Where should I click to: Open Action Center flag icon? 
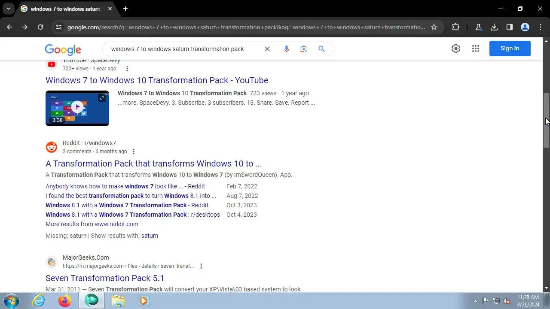pyautogui.click(x=486, y=301)
